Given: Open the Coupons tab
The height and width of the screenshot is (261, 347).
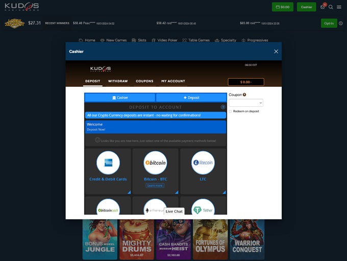Looking at the screenshot, I should point(144,81).
